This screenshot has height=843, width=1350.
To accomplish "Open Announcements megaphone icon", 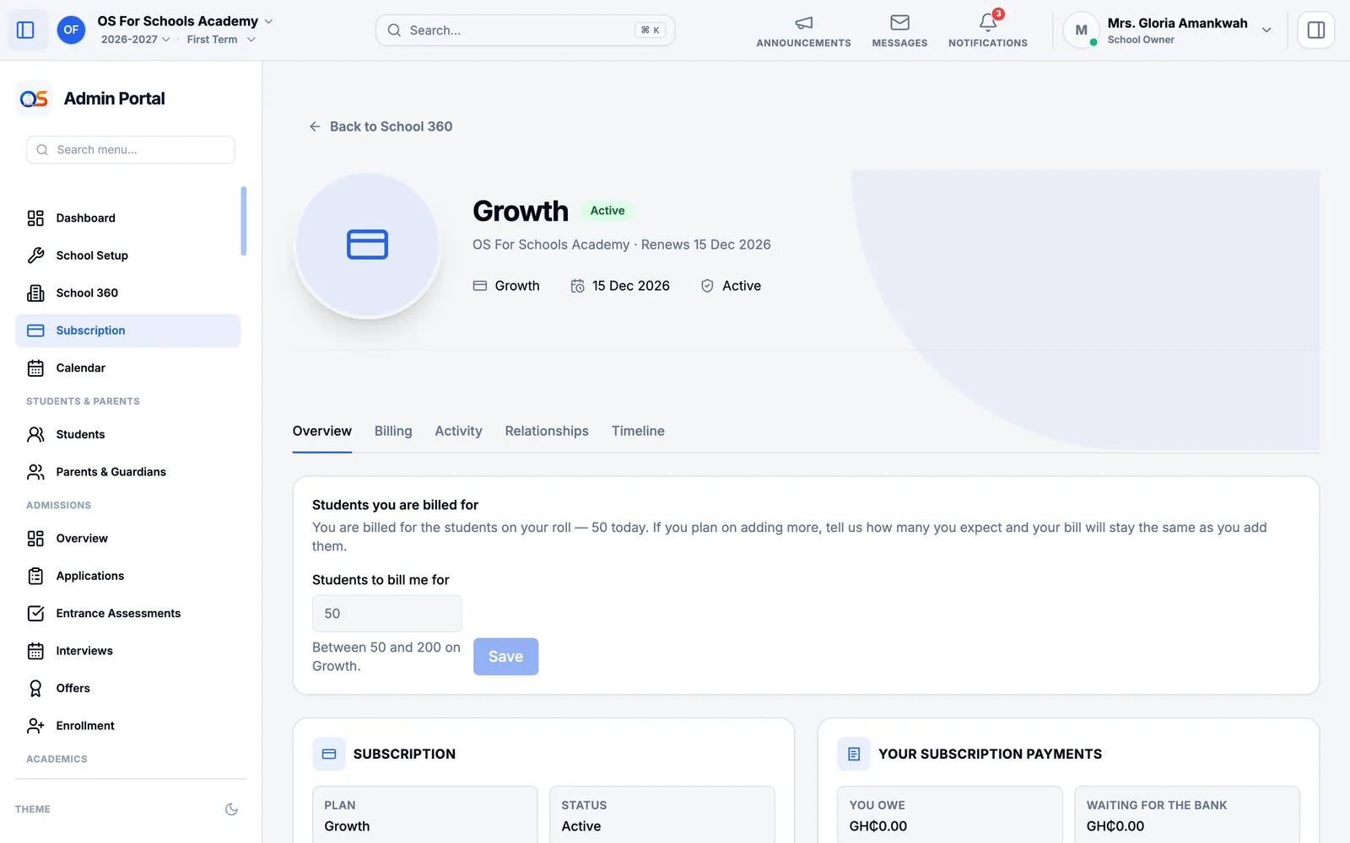I will point(803,23).
